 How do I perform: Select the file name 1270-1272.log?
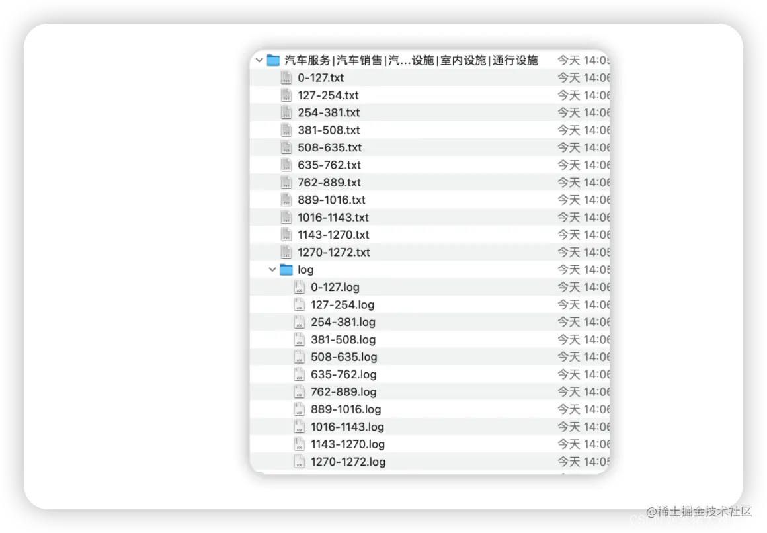point(348,462)
